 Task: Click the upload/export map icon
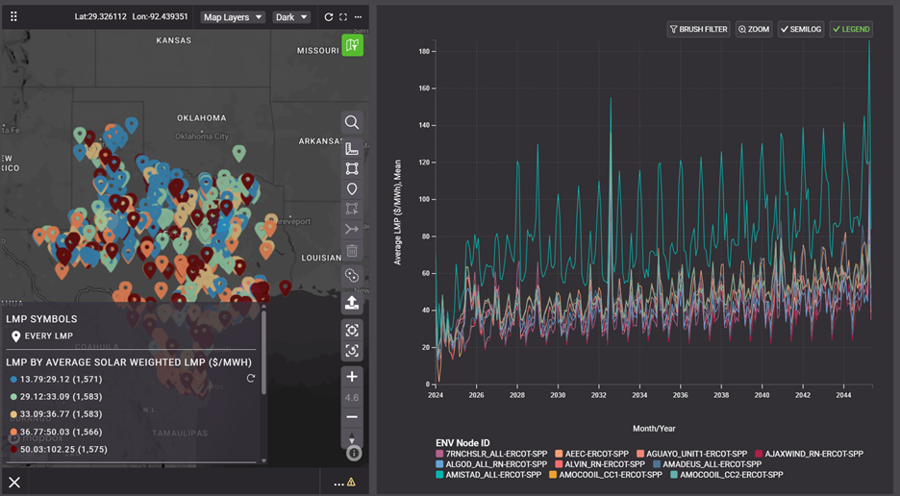[x=352, y=303]
